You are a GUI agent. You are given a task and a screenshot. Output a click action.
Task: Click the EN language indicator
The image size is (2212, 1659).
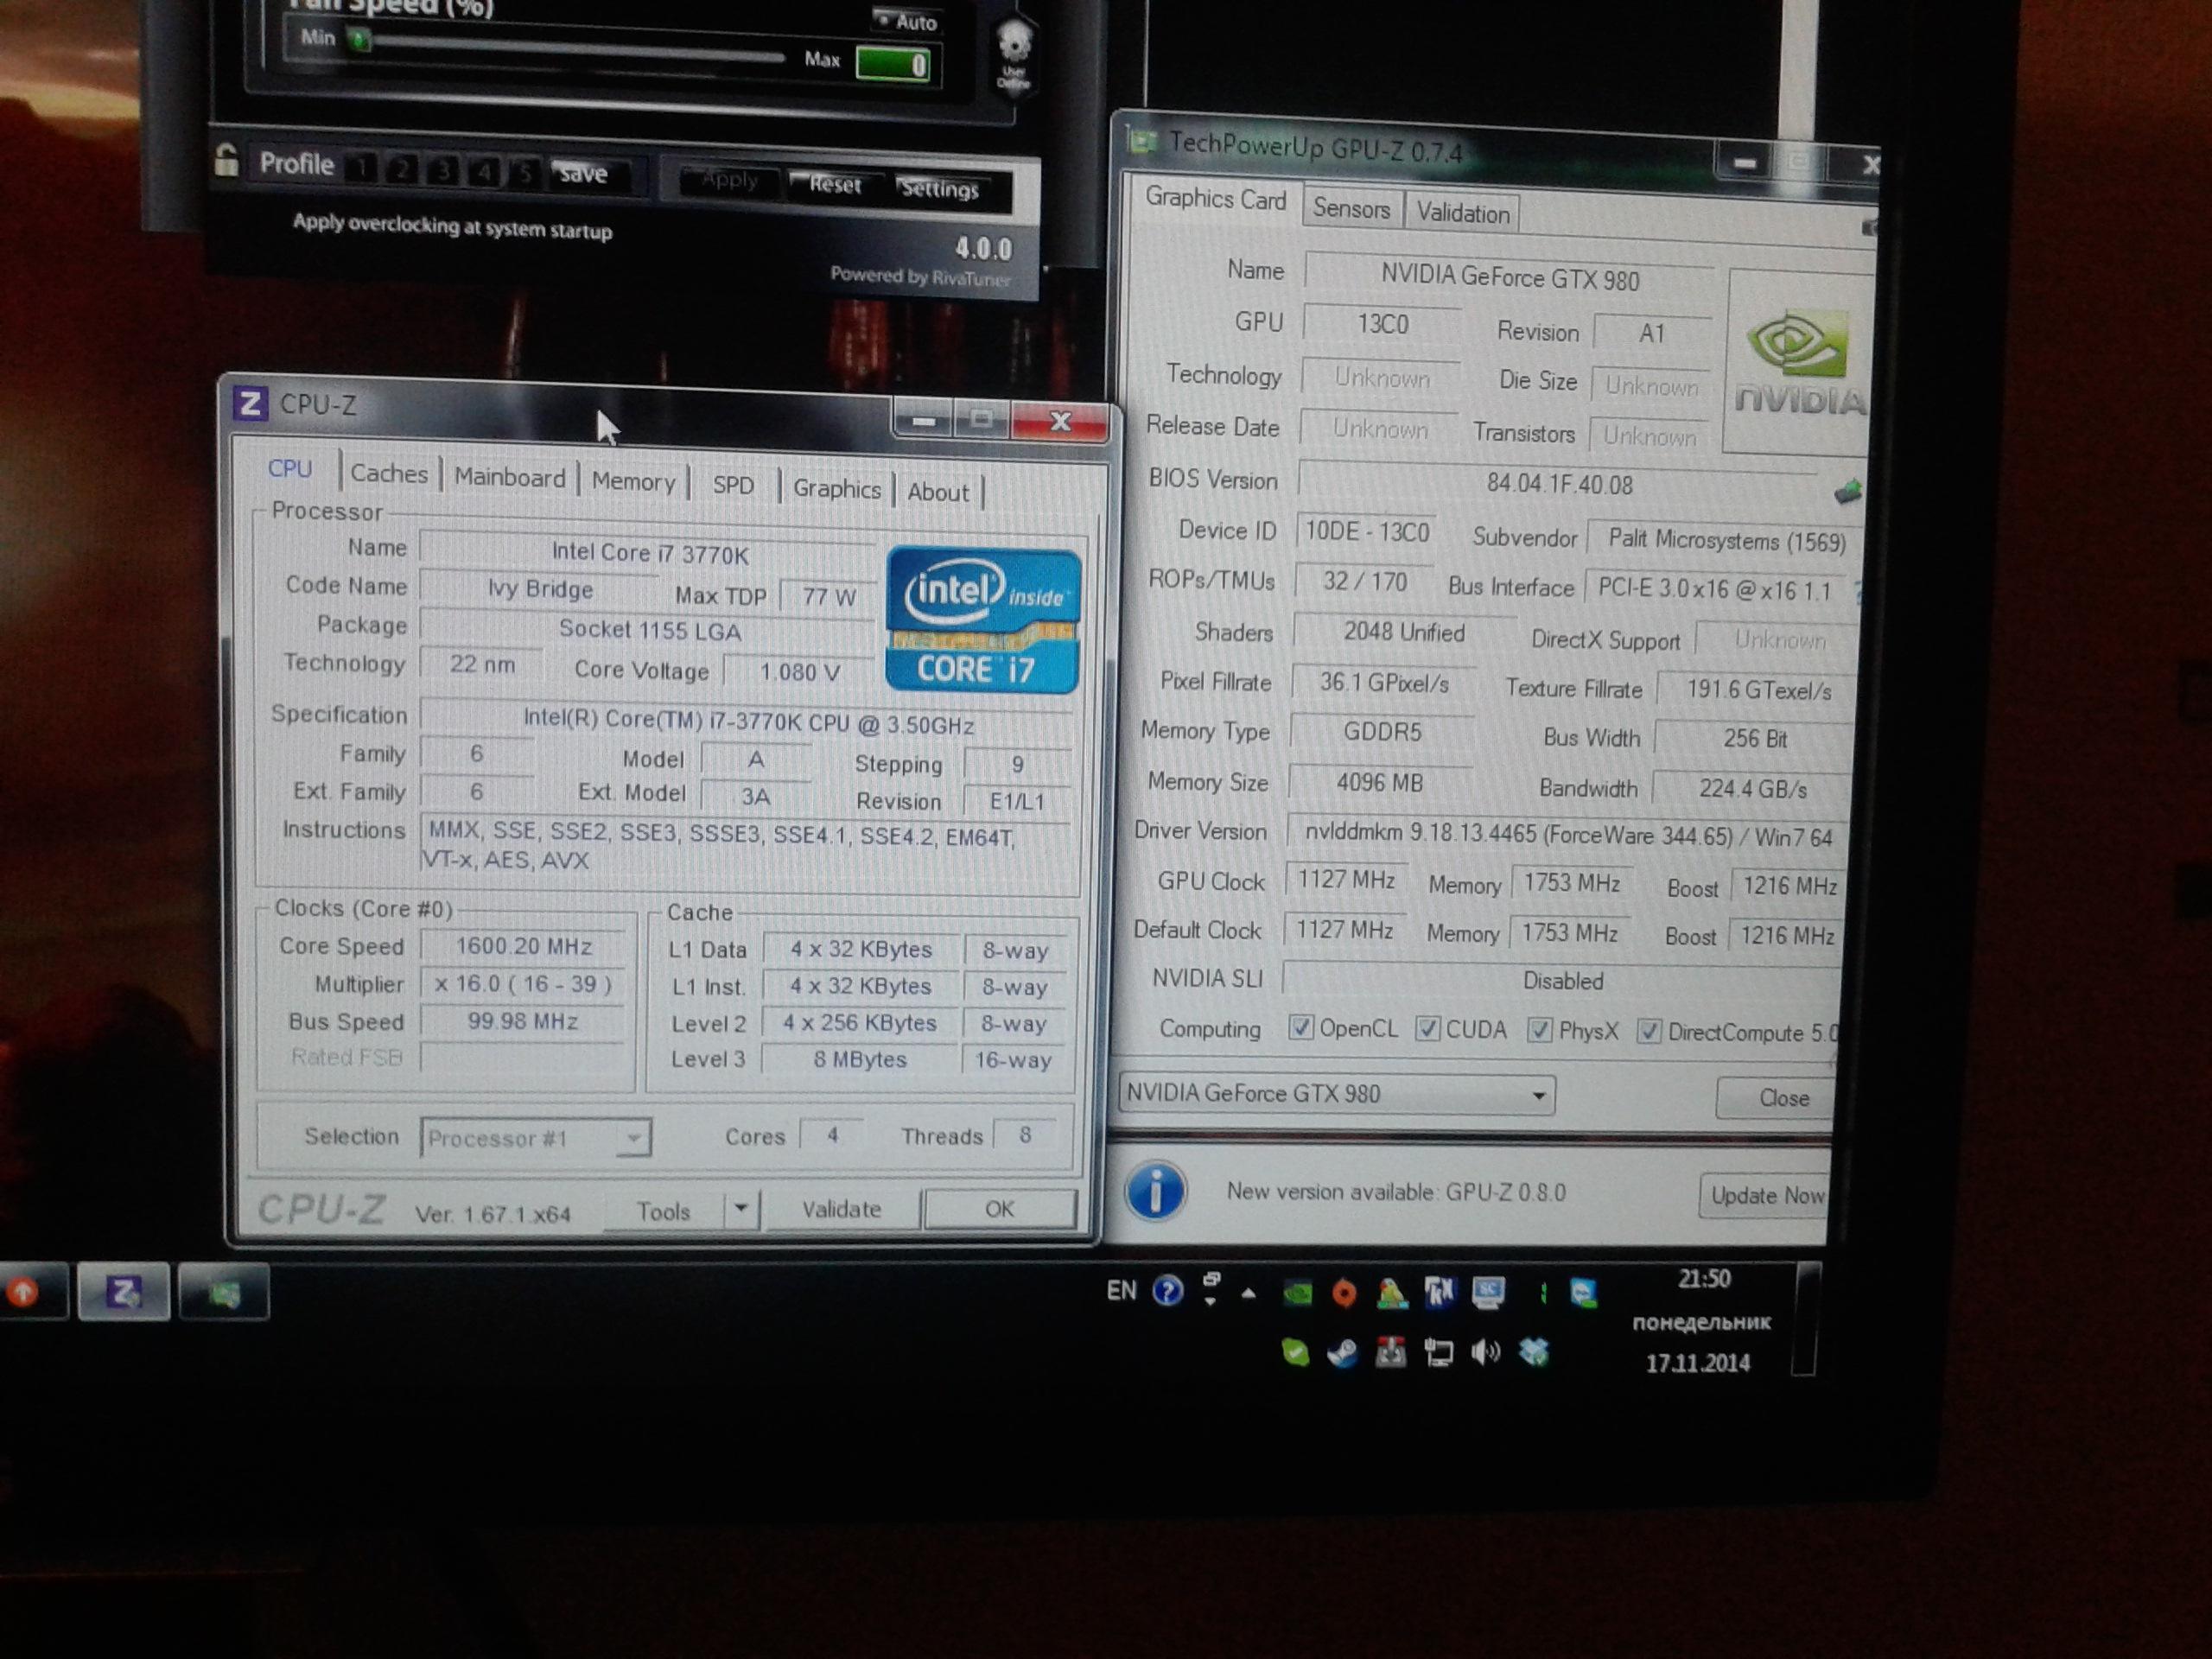[x=1121, y=1290]
